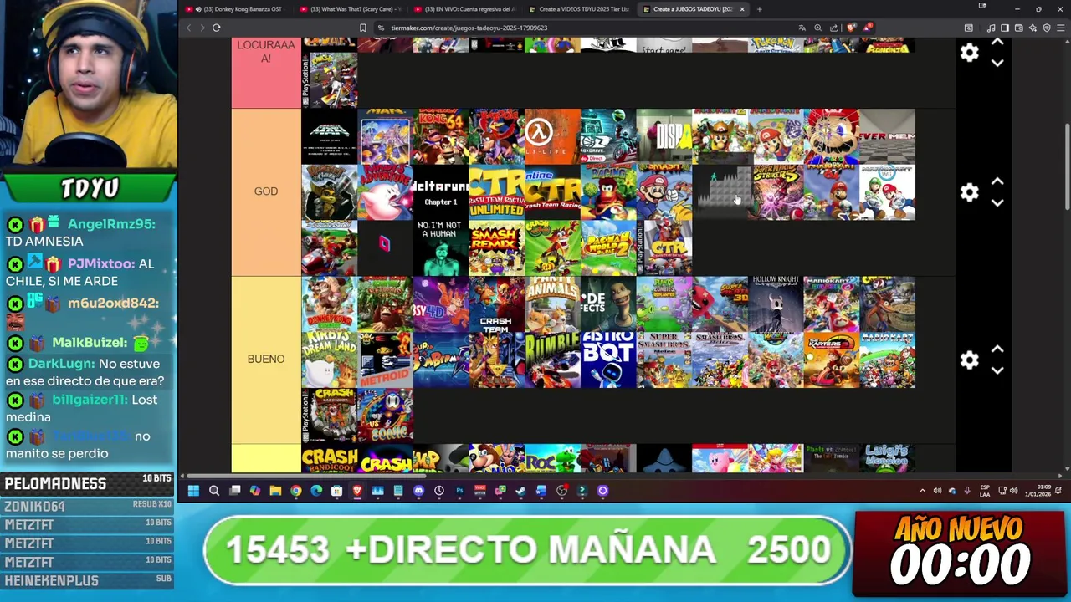Open browser zoom magnifier icon
Viewport: 1071px width, 602px height.
click(x=817, y=28)
